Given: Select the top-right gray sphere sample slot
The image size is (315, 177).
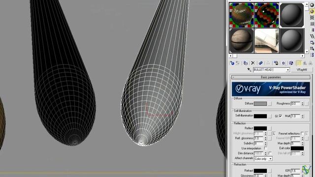Looking at the screenshot, I should tap(292, 15).
